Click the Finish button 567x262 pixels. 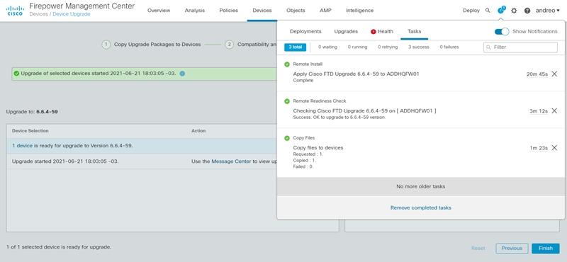[x=546, y=249]
